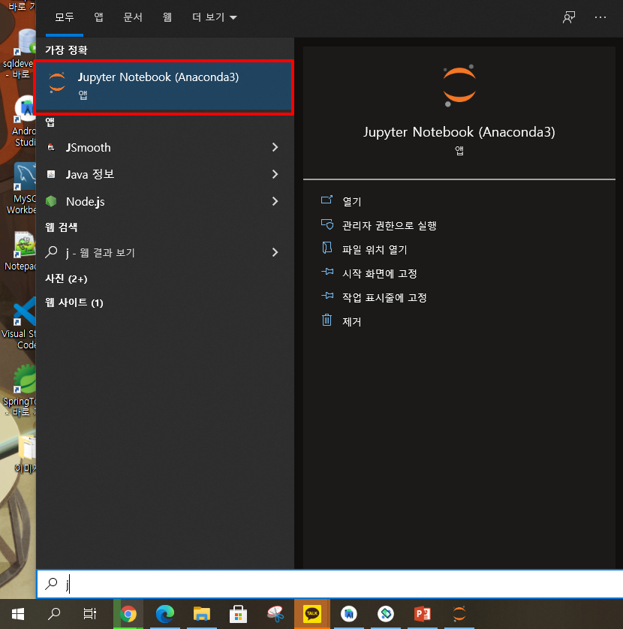The height and width of the screenshot is (629, 623).
Task: Open Microsoft Edge from the taskbar
Action: coord(165,614)
